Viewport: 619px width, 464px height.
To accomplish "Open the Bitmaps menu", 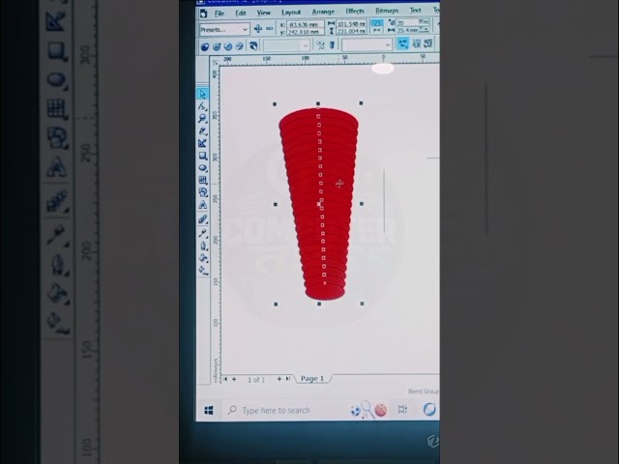I will 387,11.
